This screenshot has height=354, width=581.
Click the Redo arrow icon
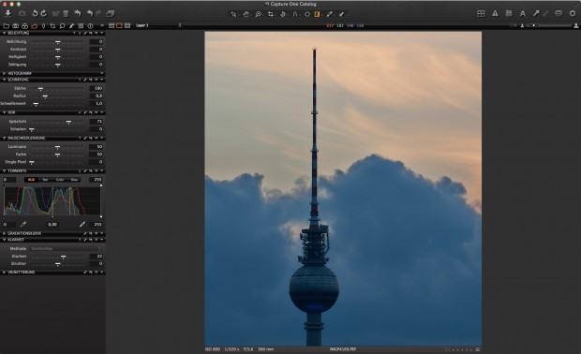(98, 14)
